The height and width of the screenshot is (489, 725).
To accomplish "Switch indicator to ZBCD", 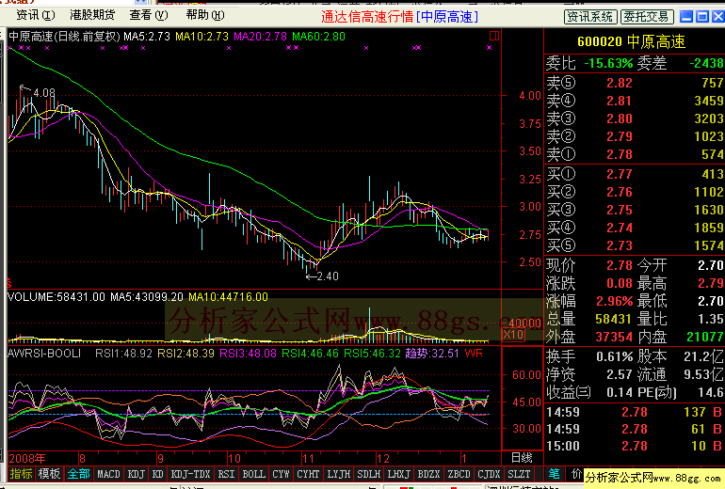I will (x=459, y=474).
